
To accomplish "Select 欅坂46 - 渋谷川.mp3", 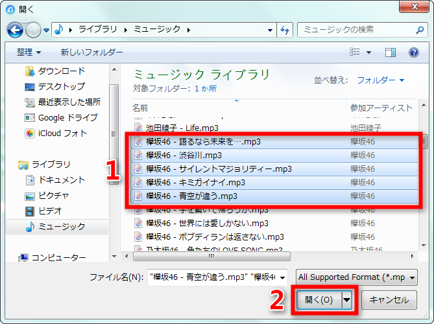I will tap(274, 155).
